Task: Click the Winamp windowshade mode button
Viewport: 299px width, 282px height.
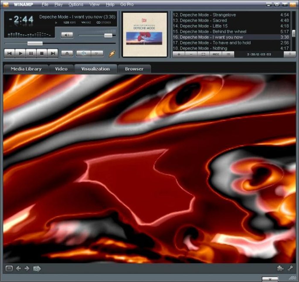Action: pyautogui.click(x=285, y=4)
